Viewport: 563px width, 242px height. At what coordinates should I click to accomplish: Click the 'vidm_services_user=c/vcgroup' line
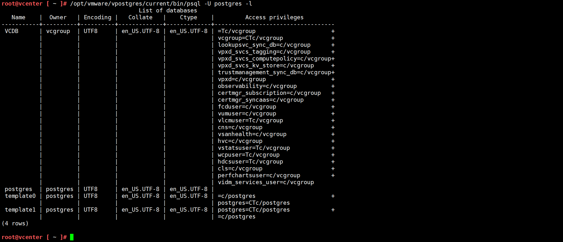click(266, 182)
